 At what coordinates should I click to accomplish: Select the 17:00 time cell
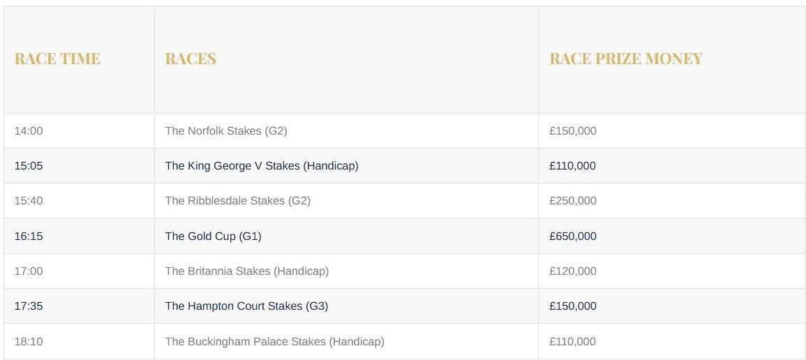[29, 271]
